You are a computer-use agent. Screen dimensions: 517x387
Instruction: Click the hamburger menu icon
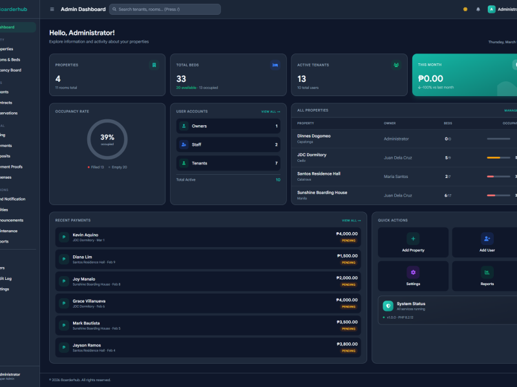52,9
